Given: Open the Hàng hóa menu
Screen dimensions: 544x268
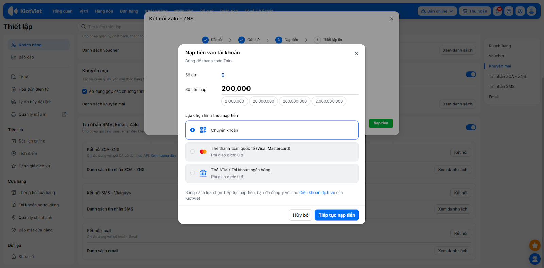Looking at the screenshot, I should pyautogui.click(x=104, y=11).
